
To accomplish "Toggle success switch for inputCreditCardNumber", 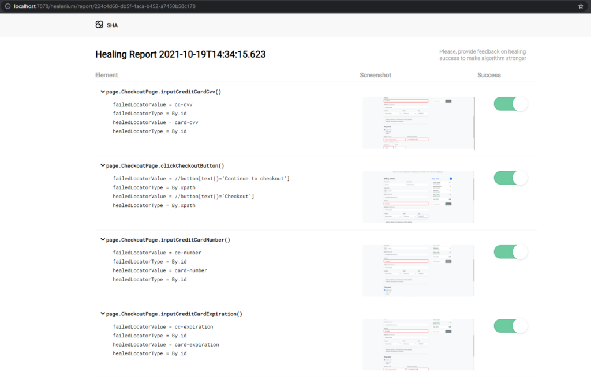I will tap(510, 252).
